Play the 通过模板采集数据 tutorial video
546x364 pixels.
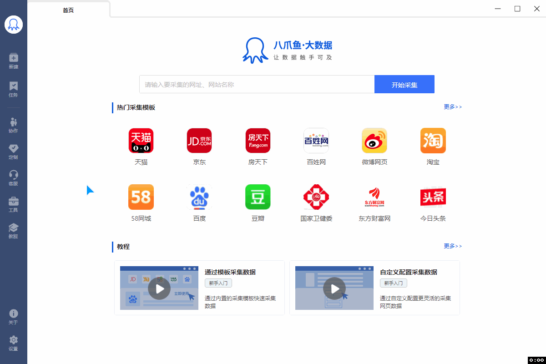[x=159, y=288]
